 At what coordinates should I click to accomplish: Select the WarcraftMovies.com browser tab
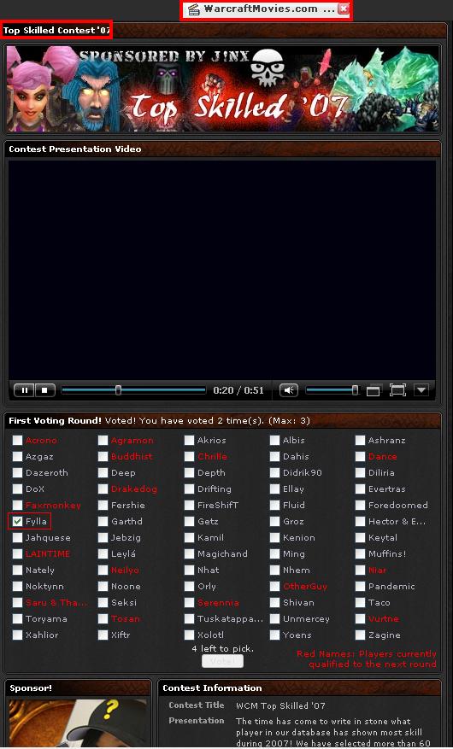point(266,9)
